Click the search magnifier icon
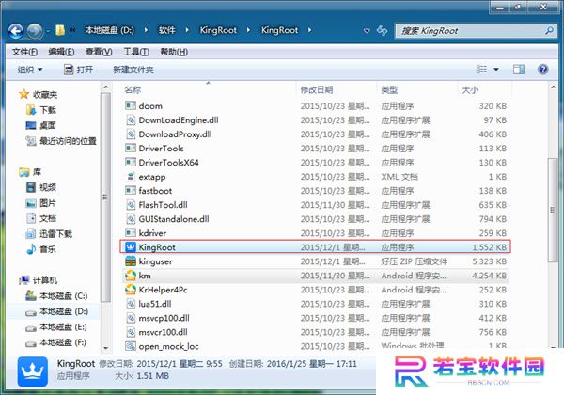The height and width of the screenshot is (395, 564). pos(549,31)
